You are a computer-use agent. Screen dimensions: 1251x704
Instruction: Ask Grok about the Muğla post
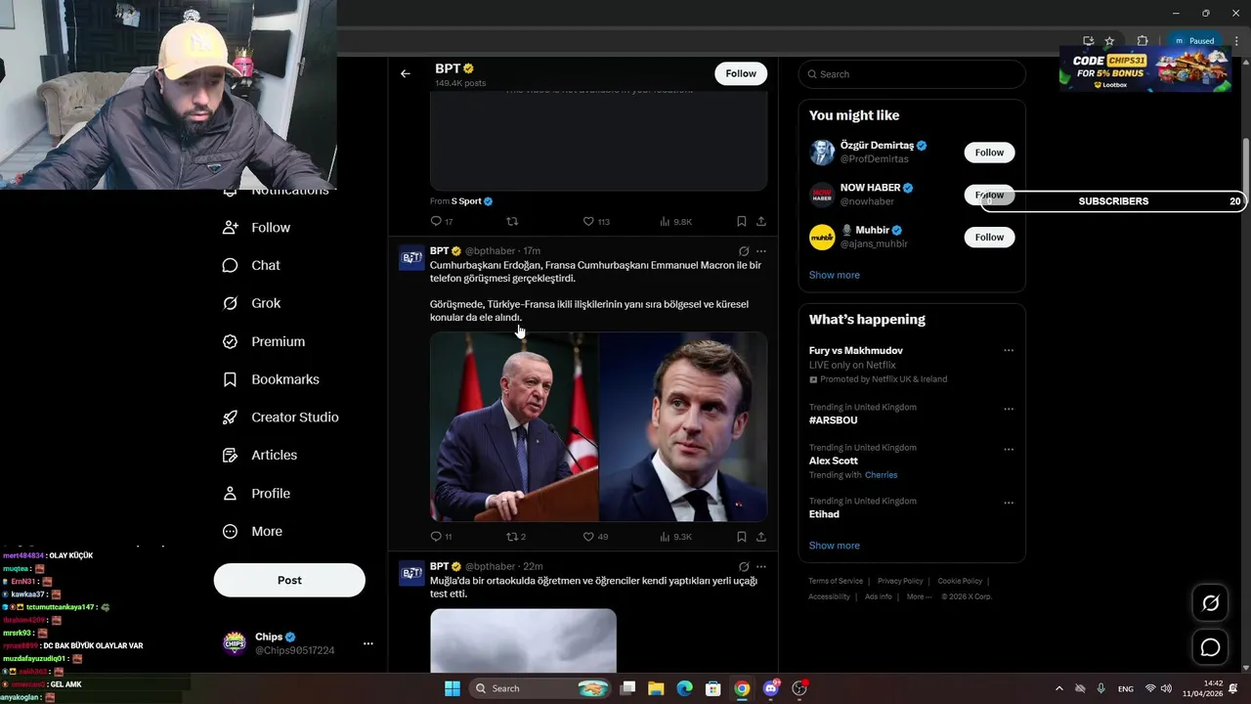[x=744, y=566]
